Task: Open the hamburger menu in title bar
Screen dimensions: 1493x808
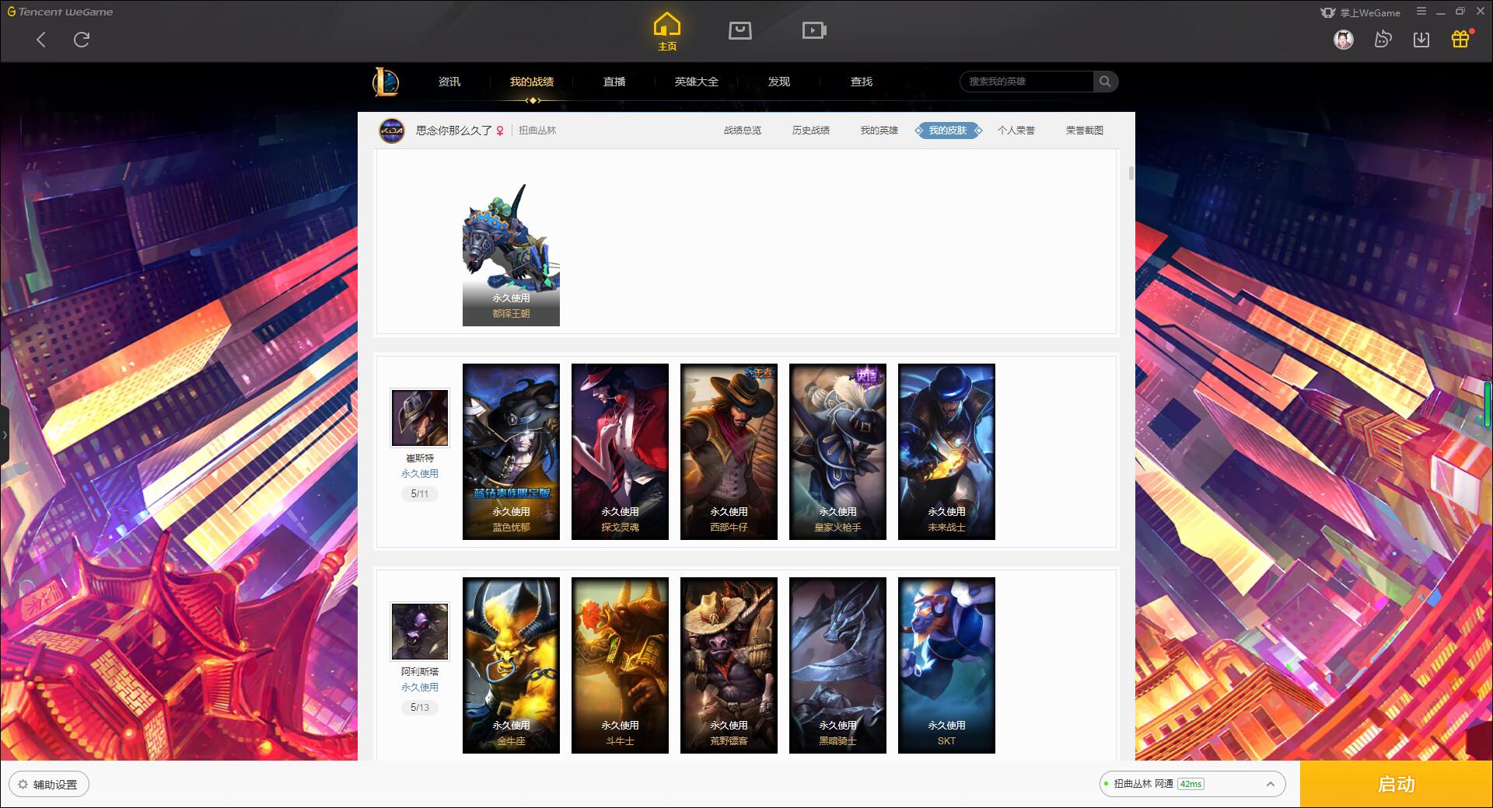Action: (1421, 12)
